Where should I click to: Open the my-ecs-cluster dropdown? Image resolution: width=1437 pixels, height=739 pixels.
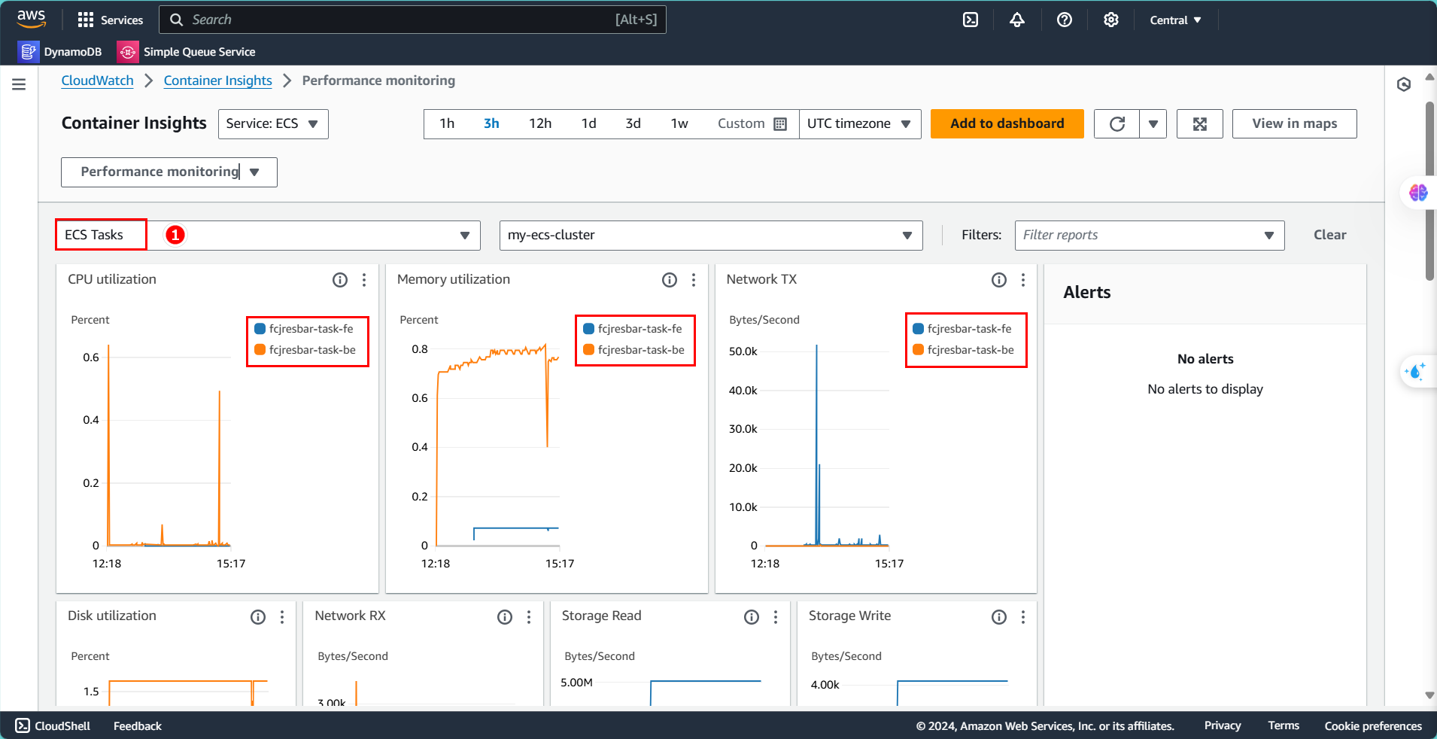[711, 235]
